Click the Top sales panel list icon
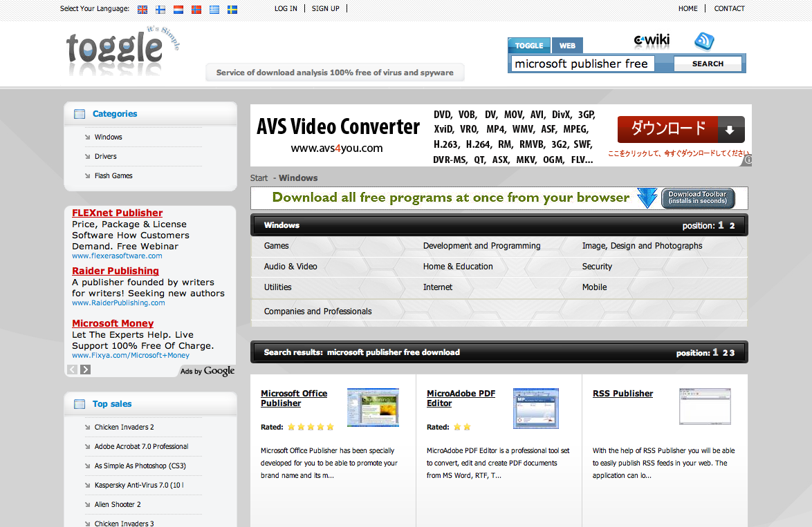 point(80,405)
